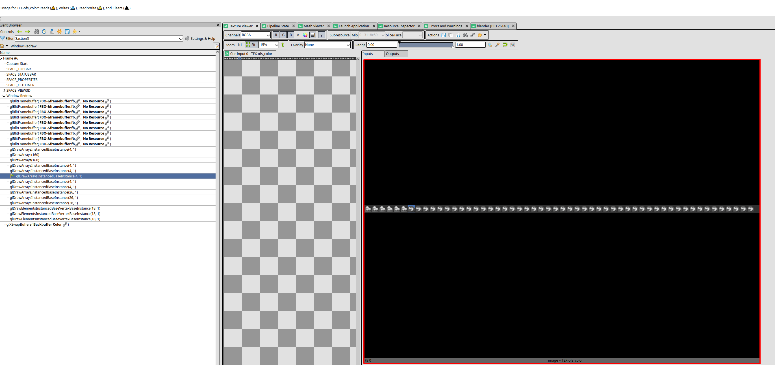Pick background color via color wheel
Image resolution: width=775 pixels, height=365 pixels.
click(305, 35)
